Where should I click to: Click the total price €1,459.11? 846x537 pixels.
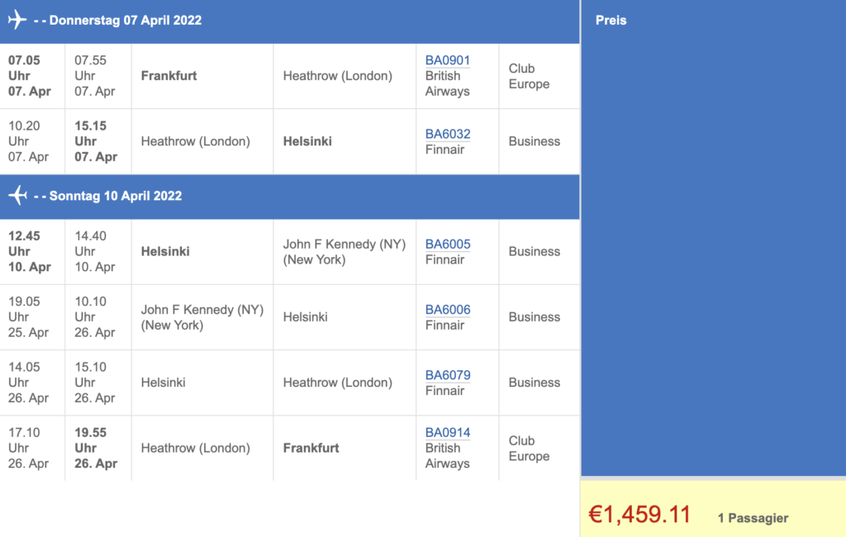click(639, 515)
